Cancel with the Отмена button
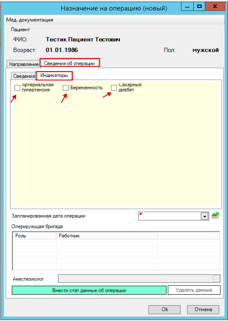 click(203, 309)
